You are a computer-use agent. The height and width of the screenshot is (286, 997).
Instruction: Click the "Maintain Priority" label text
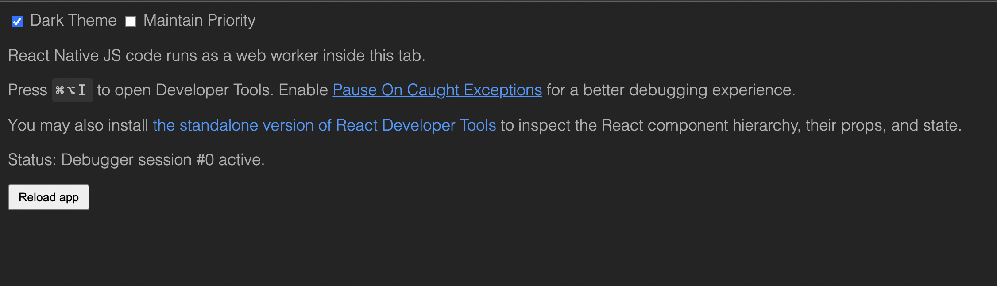pos(199,20)
